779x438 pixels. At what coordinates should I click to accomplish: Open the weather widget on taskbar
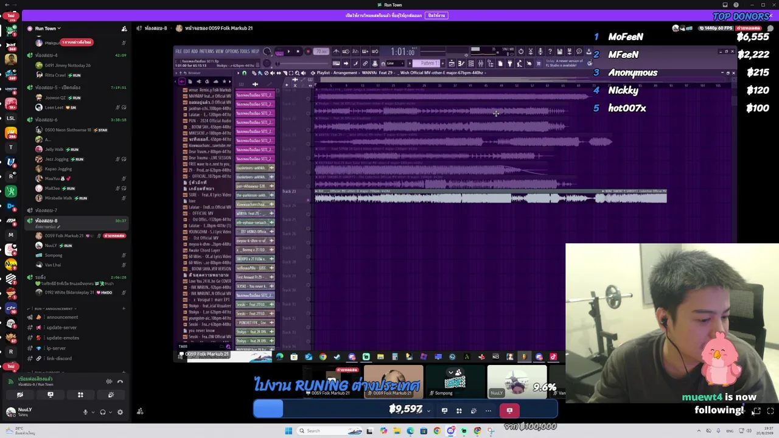coord(19,431)
